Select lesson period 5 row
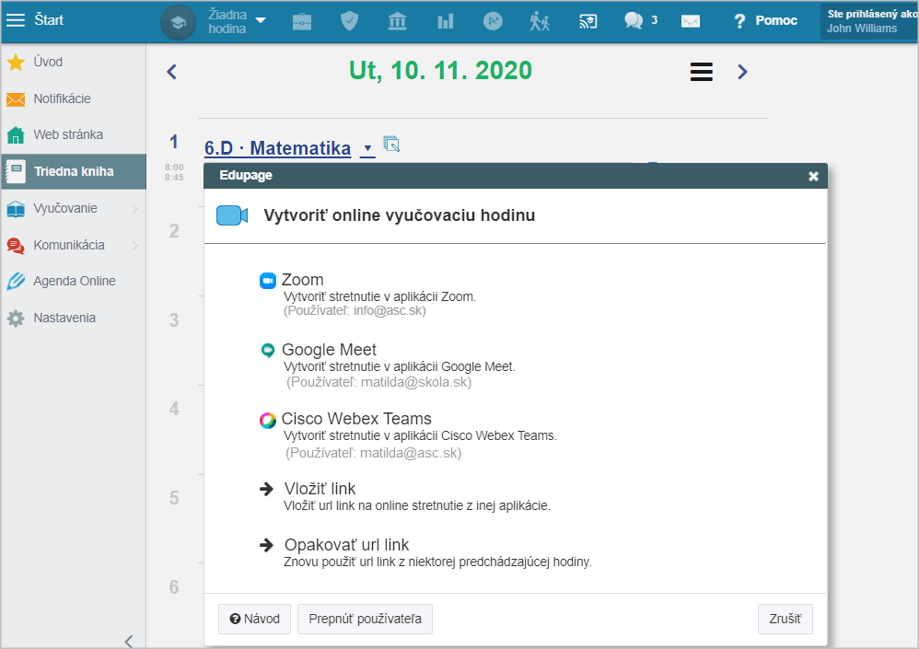This screenshot has width=919, height=649. [174, 498]
